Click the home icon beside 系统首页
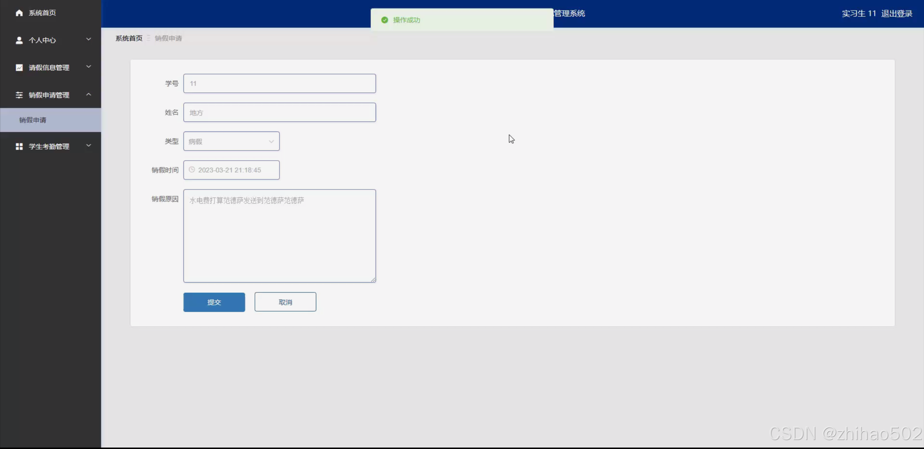The width and height of the screenshot is (924, 449). coord(19,13)
